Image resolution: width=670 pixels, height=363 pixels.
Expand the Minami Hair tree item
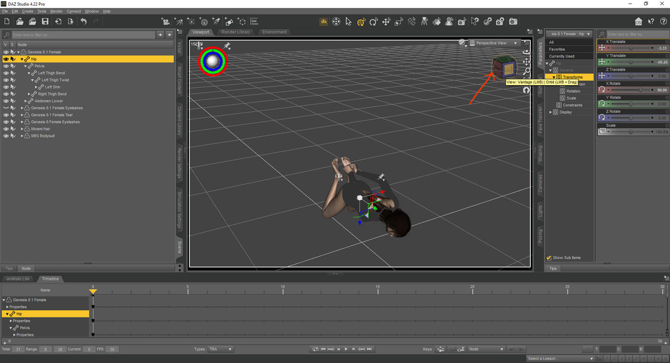pos(22,129)
